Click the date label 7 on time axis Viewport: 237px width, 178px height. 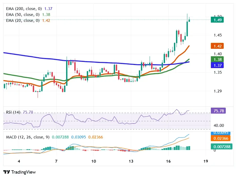[56, 161]
